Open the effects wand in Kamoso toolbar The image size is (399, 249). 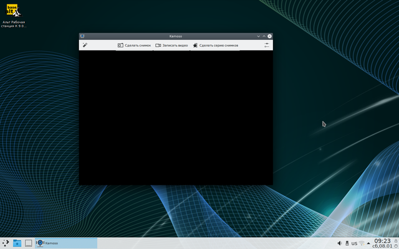click(85, 45)
